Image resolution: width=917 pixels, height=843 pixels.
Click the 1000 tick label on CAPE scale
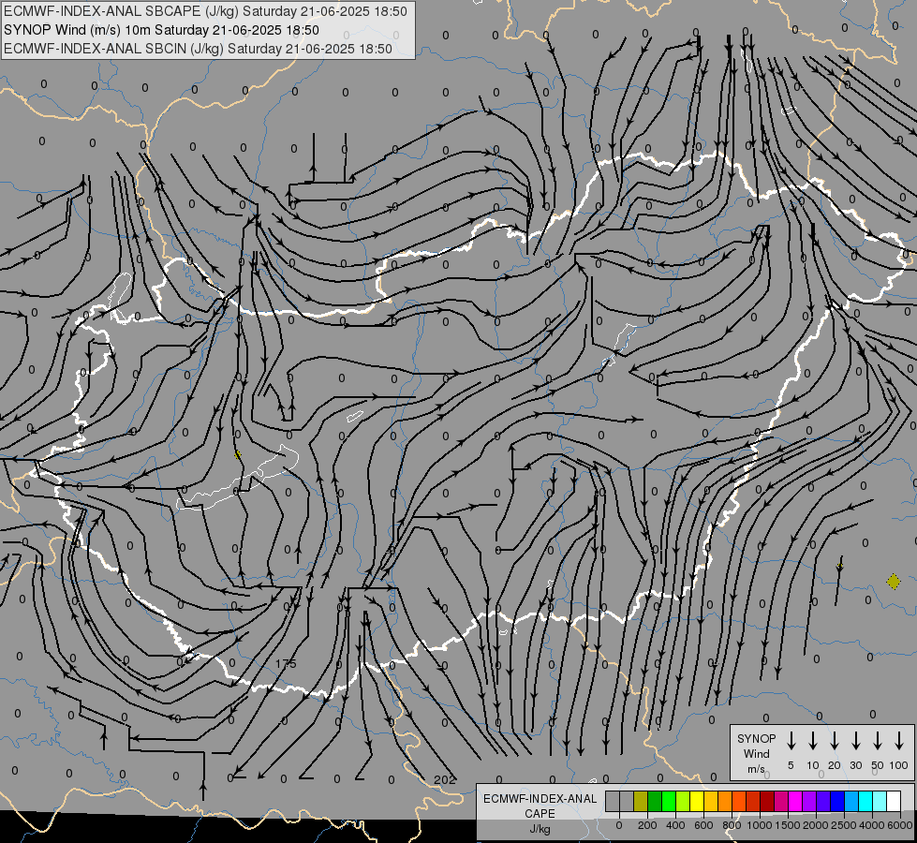760,825
